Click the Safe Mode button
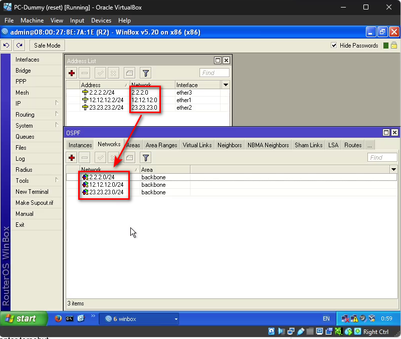 (47, 46)
